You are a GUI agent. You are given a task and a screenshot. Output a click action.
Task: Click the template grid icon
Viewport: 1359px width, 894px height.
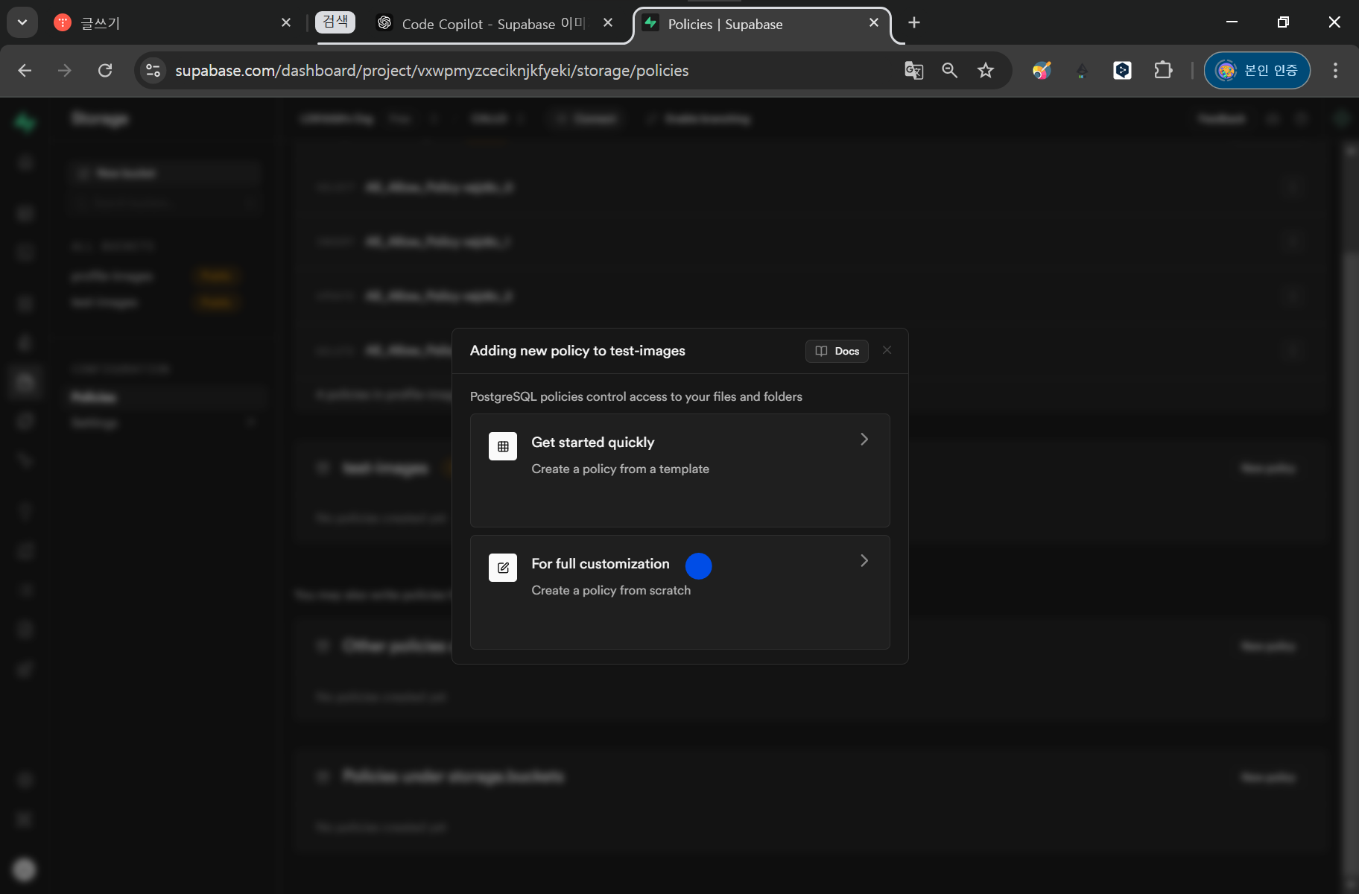[503, 446]
